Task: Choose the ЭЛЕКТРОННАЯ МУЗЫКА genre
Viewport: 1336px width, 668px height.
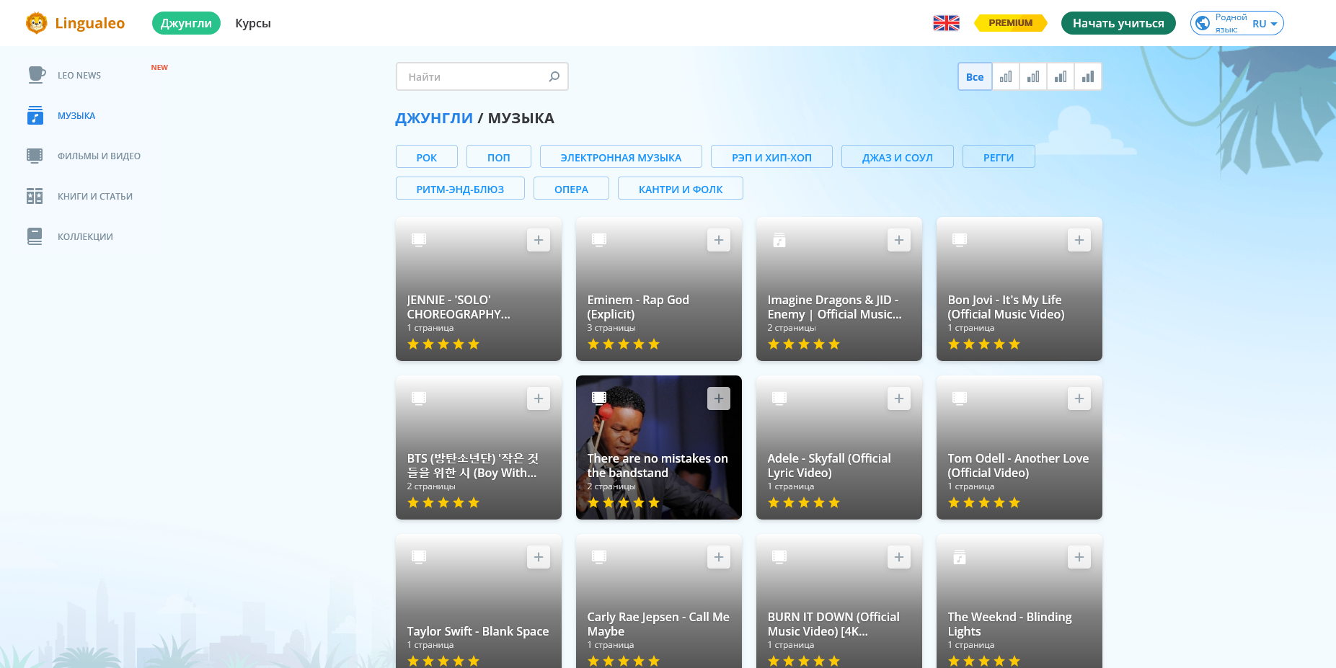Action: coord(621,157)
